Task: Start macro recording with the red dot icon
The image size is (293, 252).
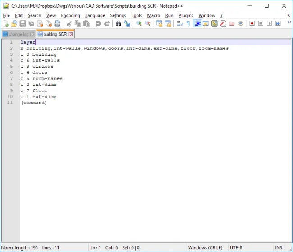Action: 252,23
